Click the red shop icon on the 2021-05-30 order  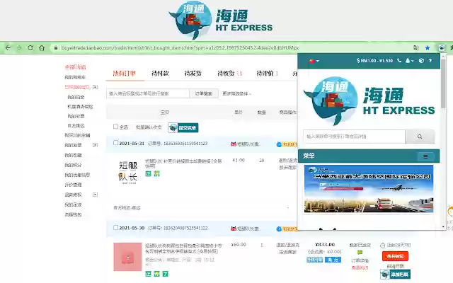[234, 229]
